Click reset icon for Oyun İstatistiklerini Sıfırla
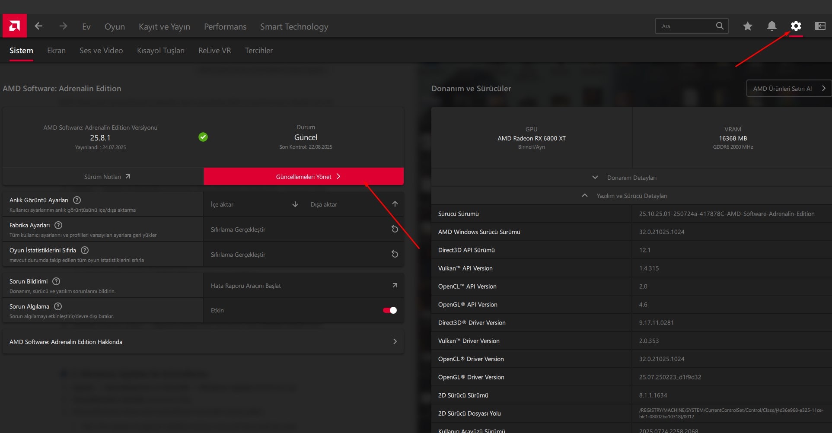 [394, 254]
